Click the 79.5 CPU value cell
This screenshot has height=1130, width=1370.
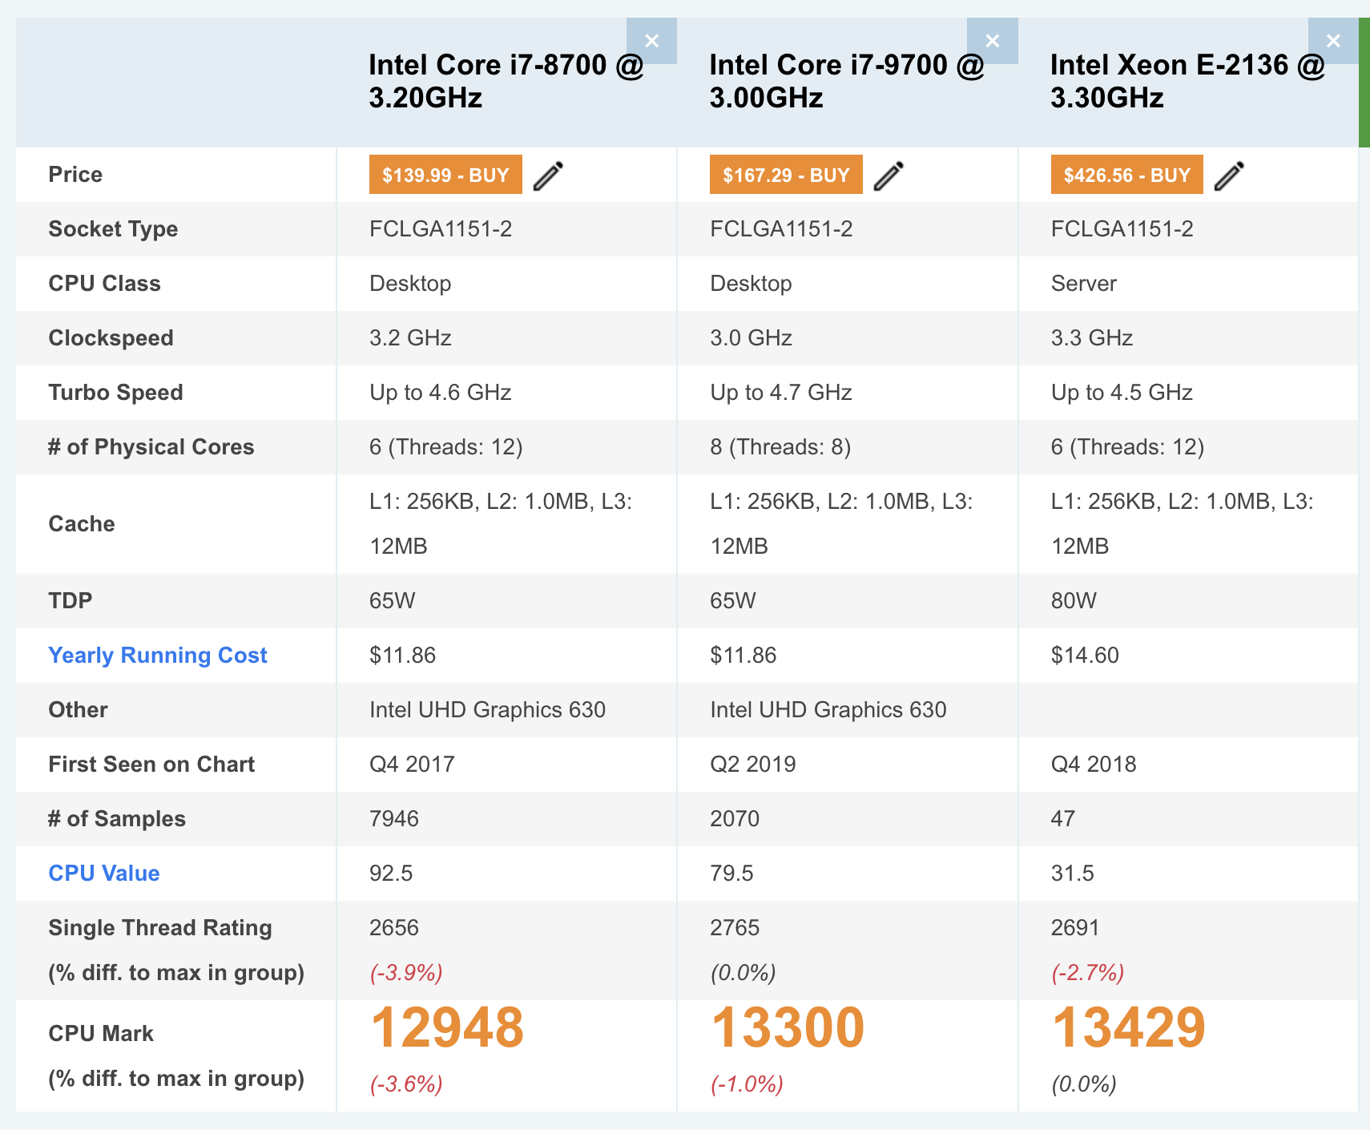pos(731,873)
